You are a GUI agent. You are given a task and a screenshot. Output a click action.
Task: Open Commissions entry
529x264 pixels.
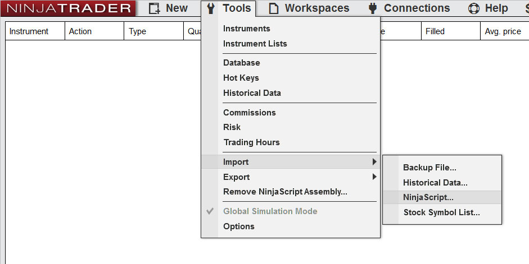[249, 112]
